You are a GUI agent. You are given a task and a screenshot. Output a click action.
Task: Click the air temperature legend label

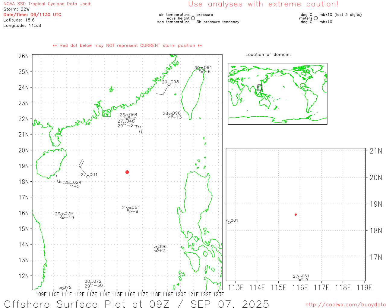coord(174,14)
